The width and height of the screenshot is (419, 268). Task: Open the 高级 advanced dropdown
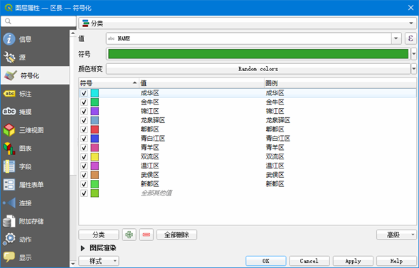396,235
